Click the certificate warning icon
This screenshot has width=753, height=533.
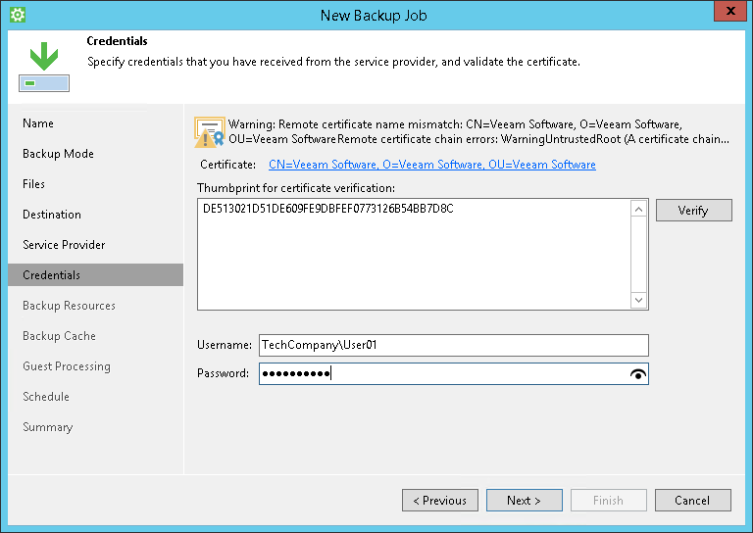(x=210, y=131)
